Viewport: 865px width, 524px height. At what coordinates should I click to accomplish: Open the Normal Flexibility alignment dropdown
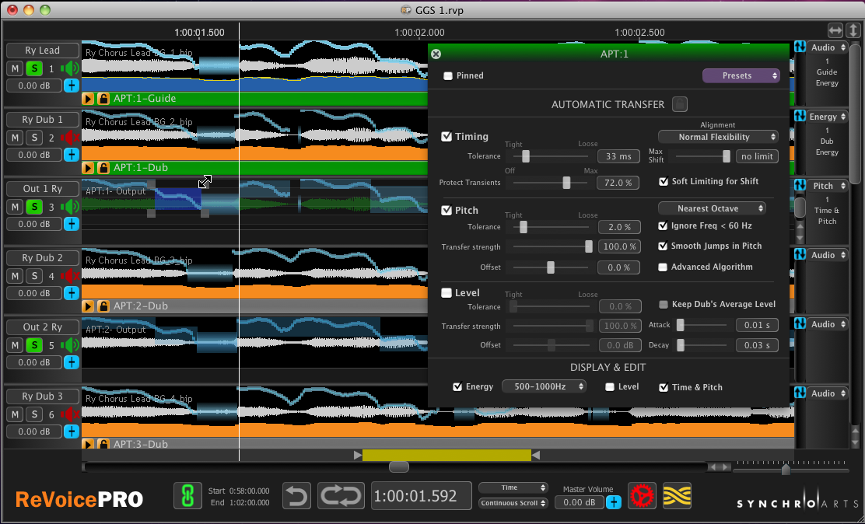[717, 136]
